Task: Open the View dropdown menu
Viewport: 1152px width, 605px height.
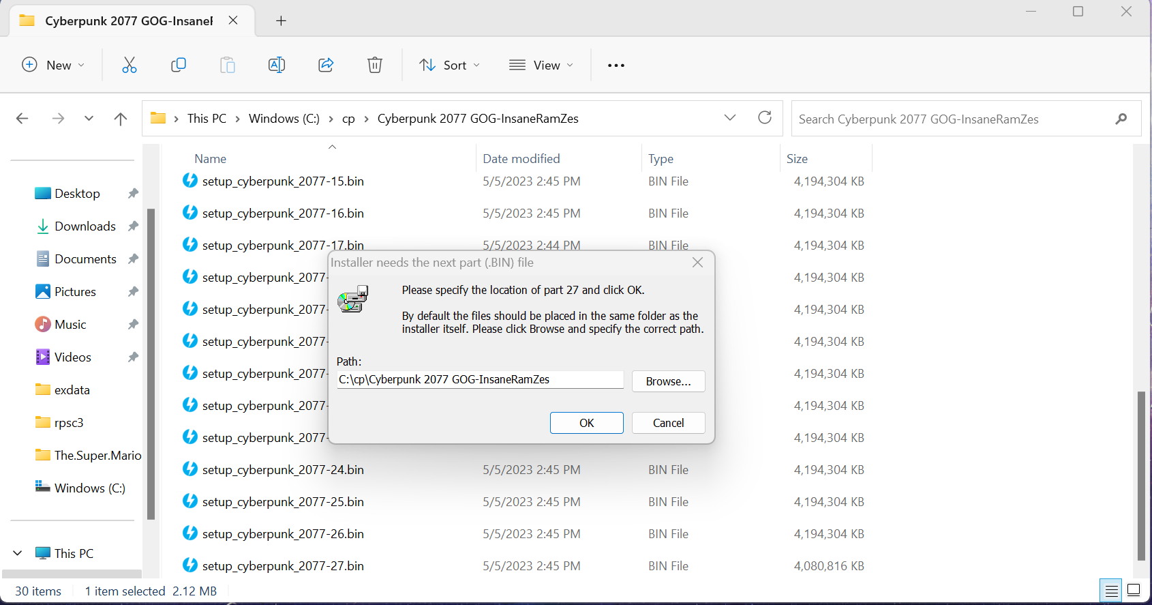Action: point(541,65)
